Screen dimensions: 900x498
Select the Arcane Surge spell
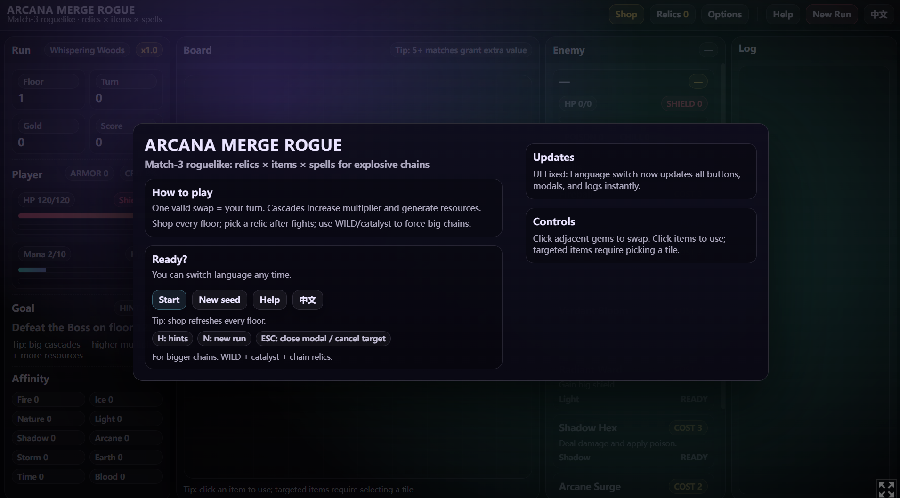tap(633, 487)
